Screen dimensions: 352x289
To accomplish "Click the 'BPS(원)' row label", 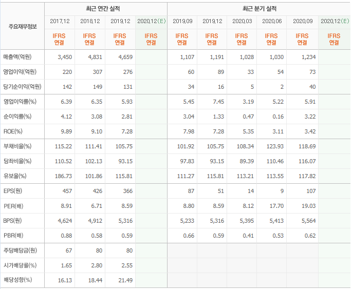I will pos(12,221).
